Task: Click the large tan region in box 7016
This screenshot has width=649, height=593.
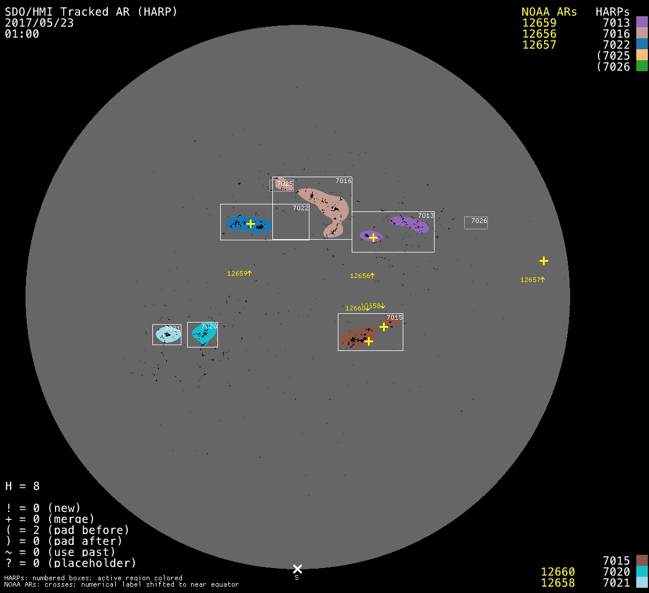Action: point(329,206)
